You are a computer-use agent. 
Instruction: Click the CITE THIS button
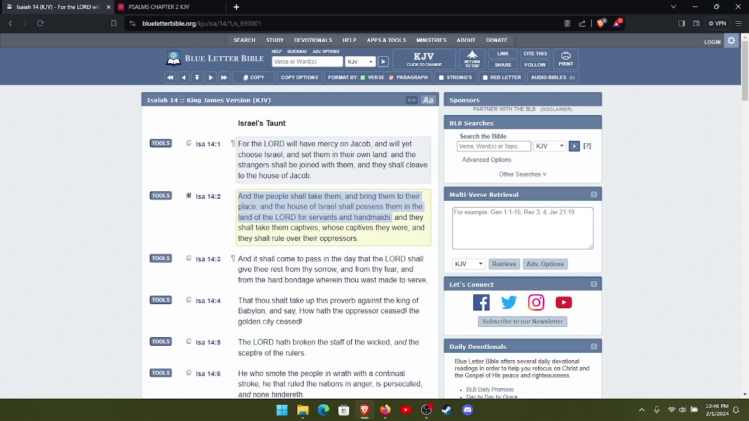tap(535, 54)
